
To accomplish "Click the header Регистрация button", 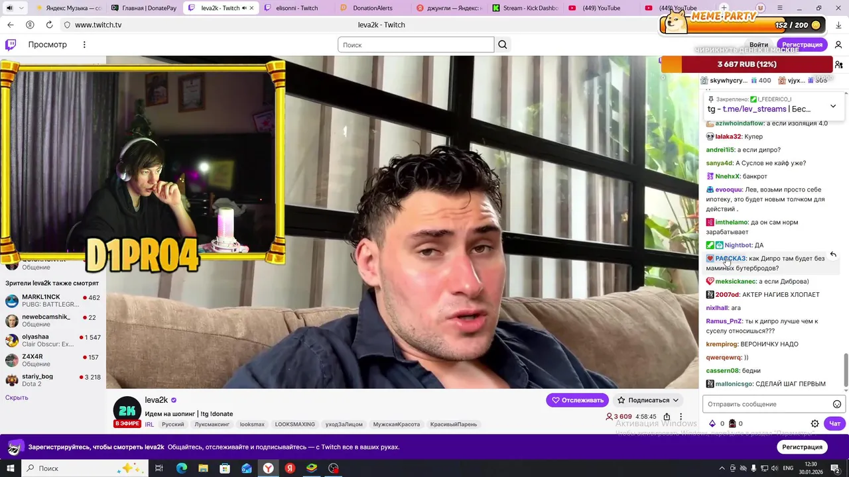I will [802, 44].
